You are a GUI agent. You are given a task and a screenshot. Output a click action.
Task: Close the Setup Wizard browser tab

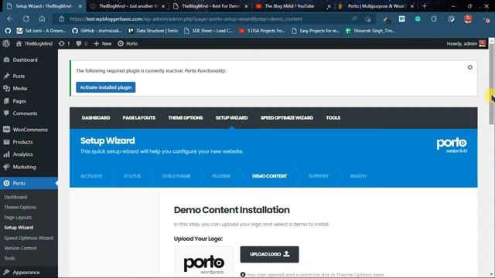(80, 6)
